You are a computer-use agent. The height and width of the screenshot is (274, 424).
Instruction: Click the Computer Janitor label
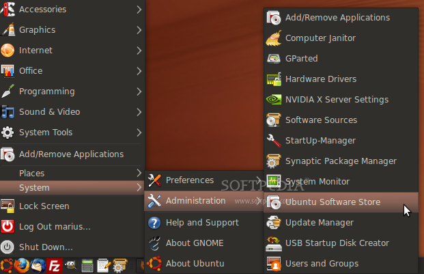coord(320,38)
